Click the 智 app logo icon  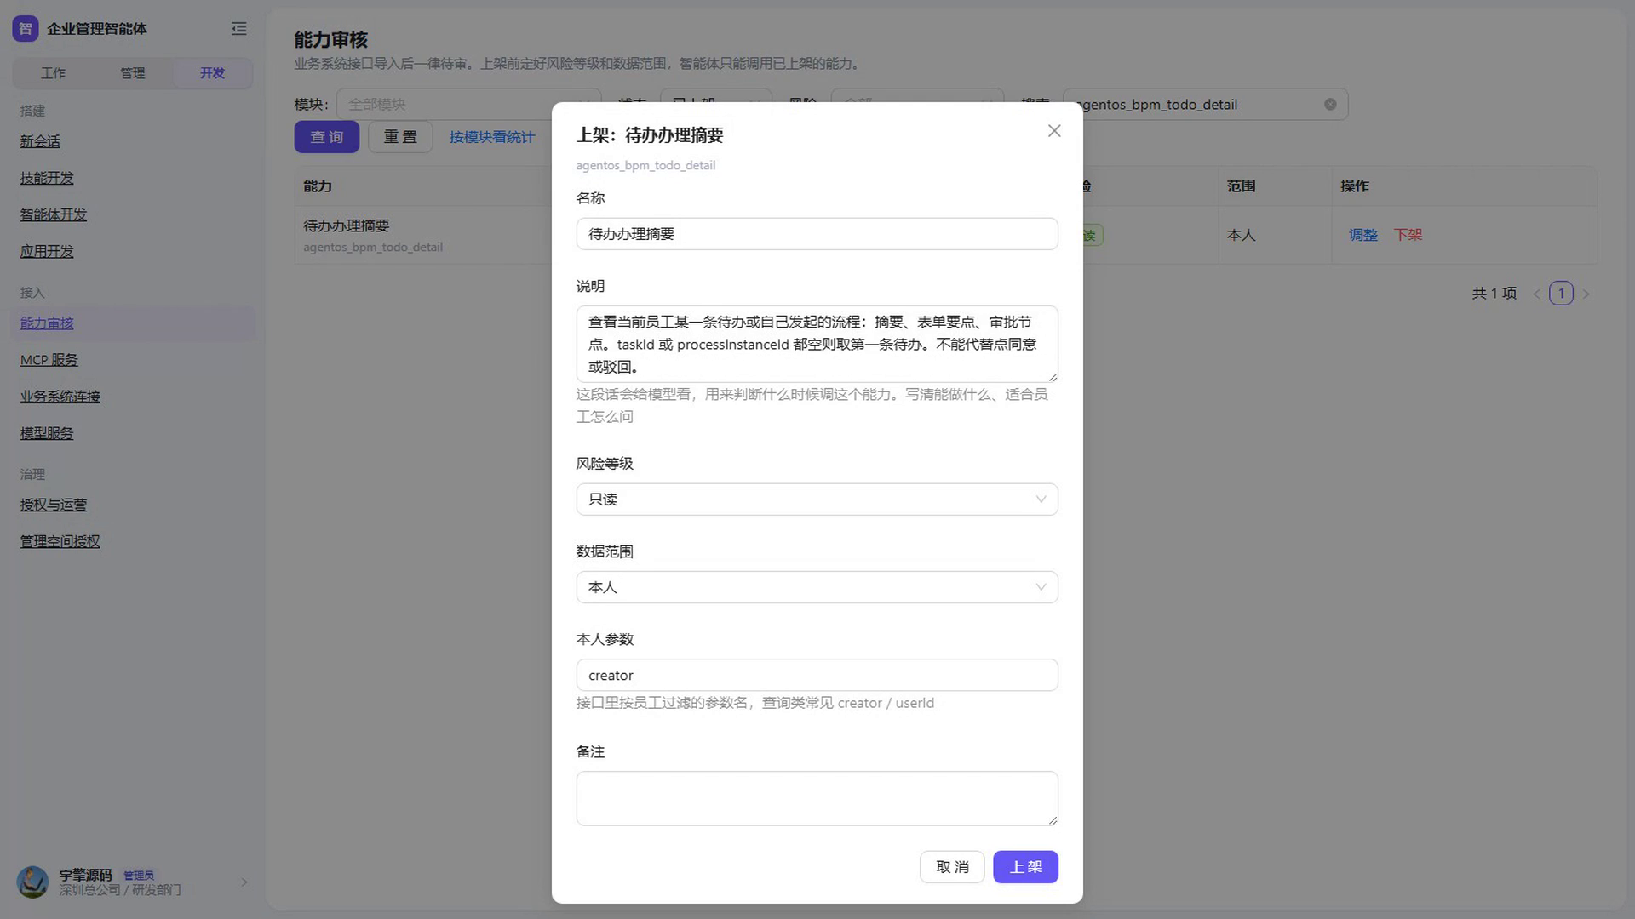26,29
